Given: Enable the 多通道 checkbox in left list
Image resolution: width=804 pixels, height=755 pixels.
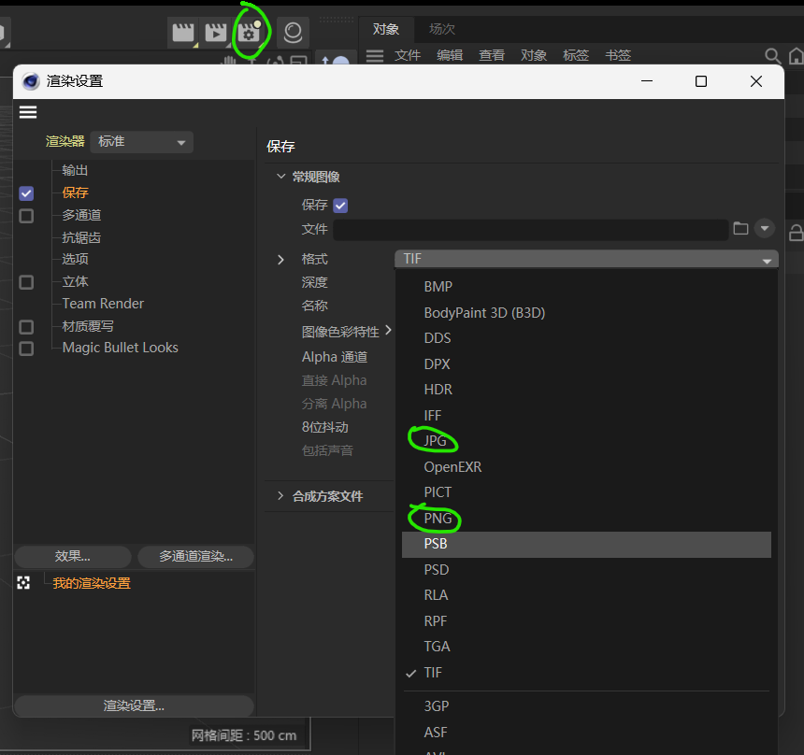Looking at the screenshot, I should [x=26, y=216].
